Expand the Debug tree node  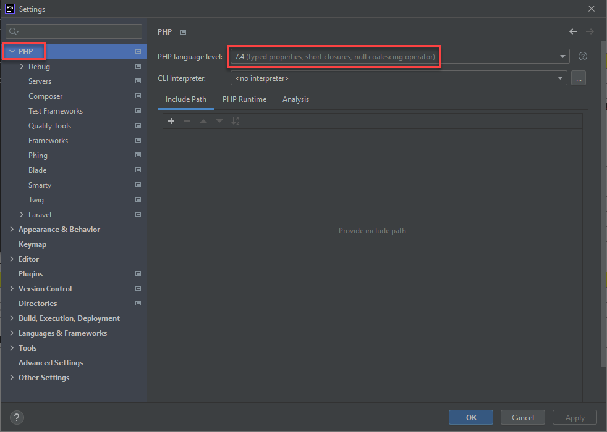tap(22, 67)
